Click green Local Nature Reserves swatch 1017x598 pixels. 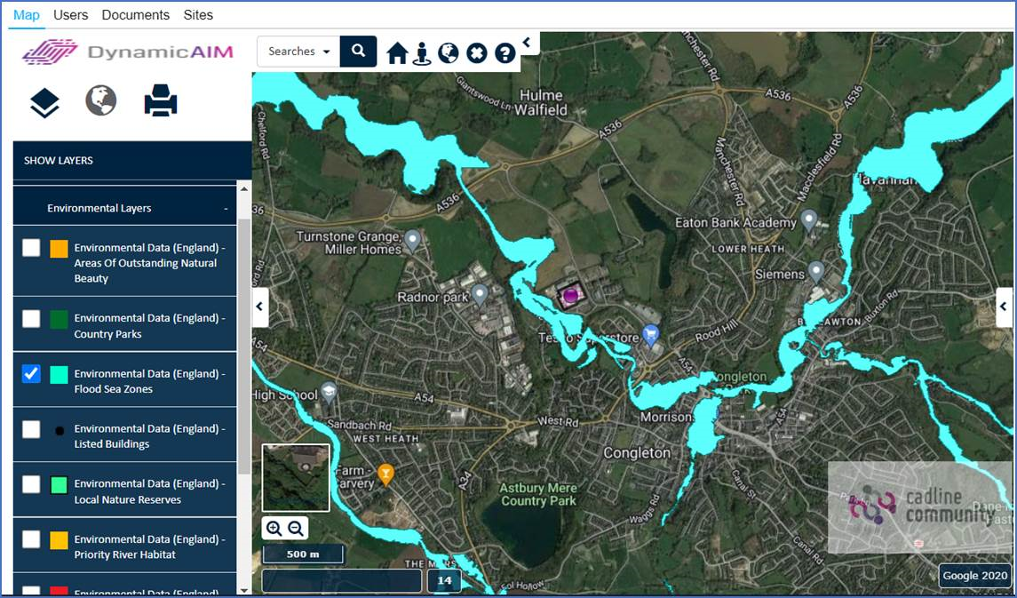pos(59,485)
